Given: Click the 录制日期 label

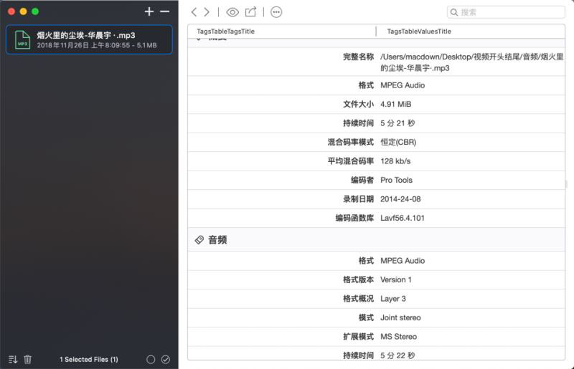Looking at the screenshot, I should pos(358,199).
